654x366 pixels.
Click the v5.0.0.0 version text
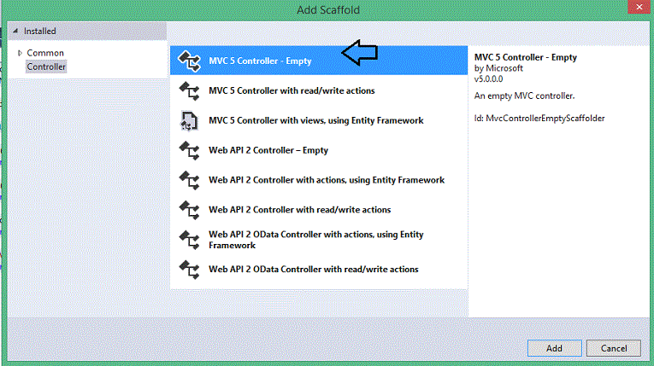click(488, 79)
